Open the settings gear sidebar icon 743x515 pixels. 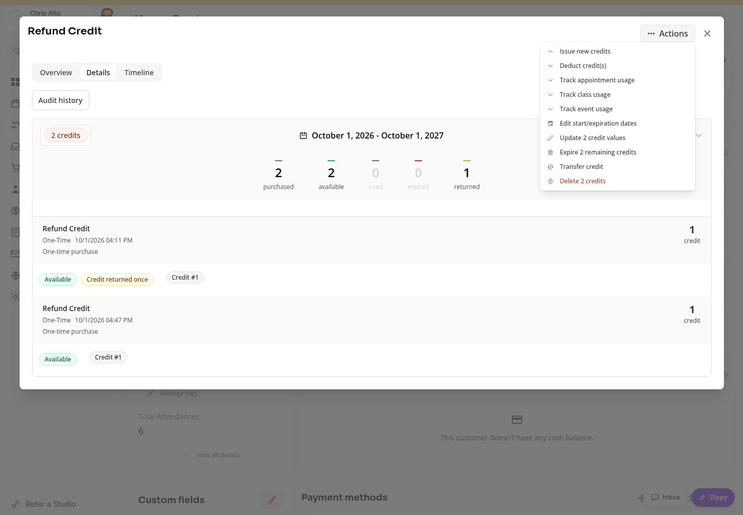[15, 297]
